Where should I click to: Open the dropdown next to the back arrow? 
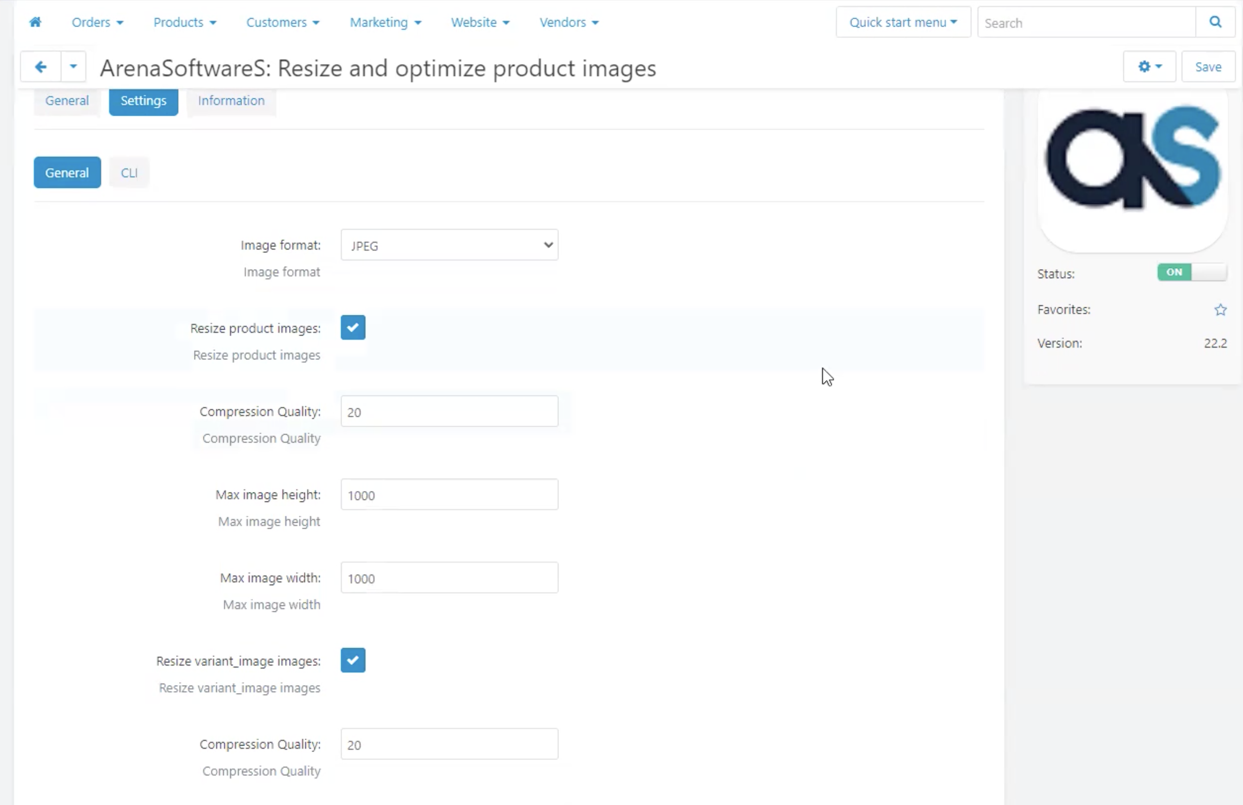73,67
